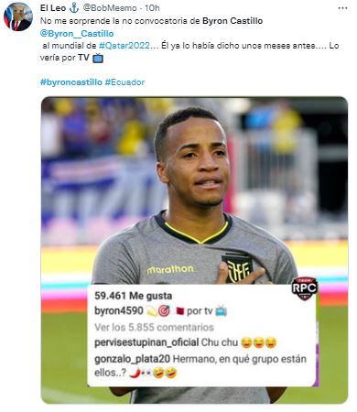Click the RPC team logo badge

[x=304, y=288]
